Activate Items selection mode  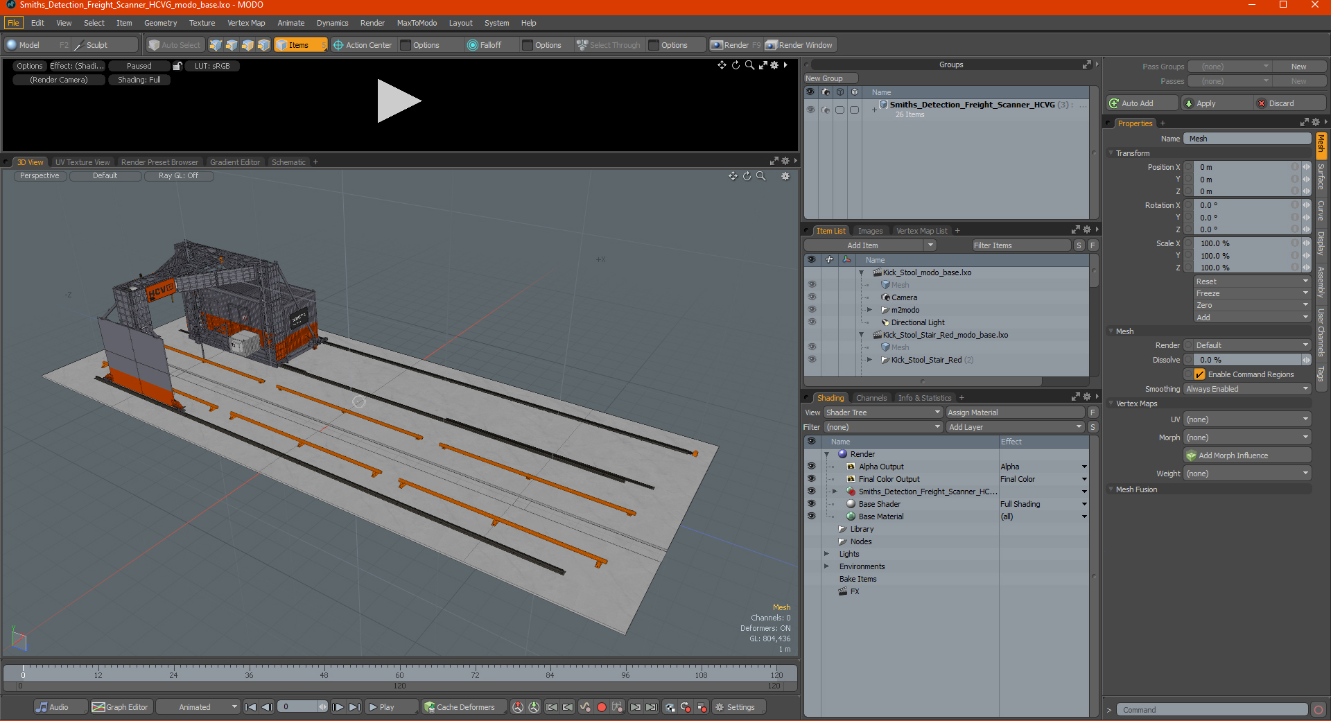click(300, 45)
